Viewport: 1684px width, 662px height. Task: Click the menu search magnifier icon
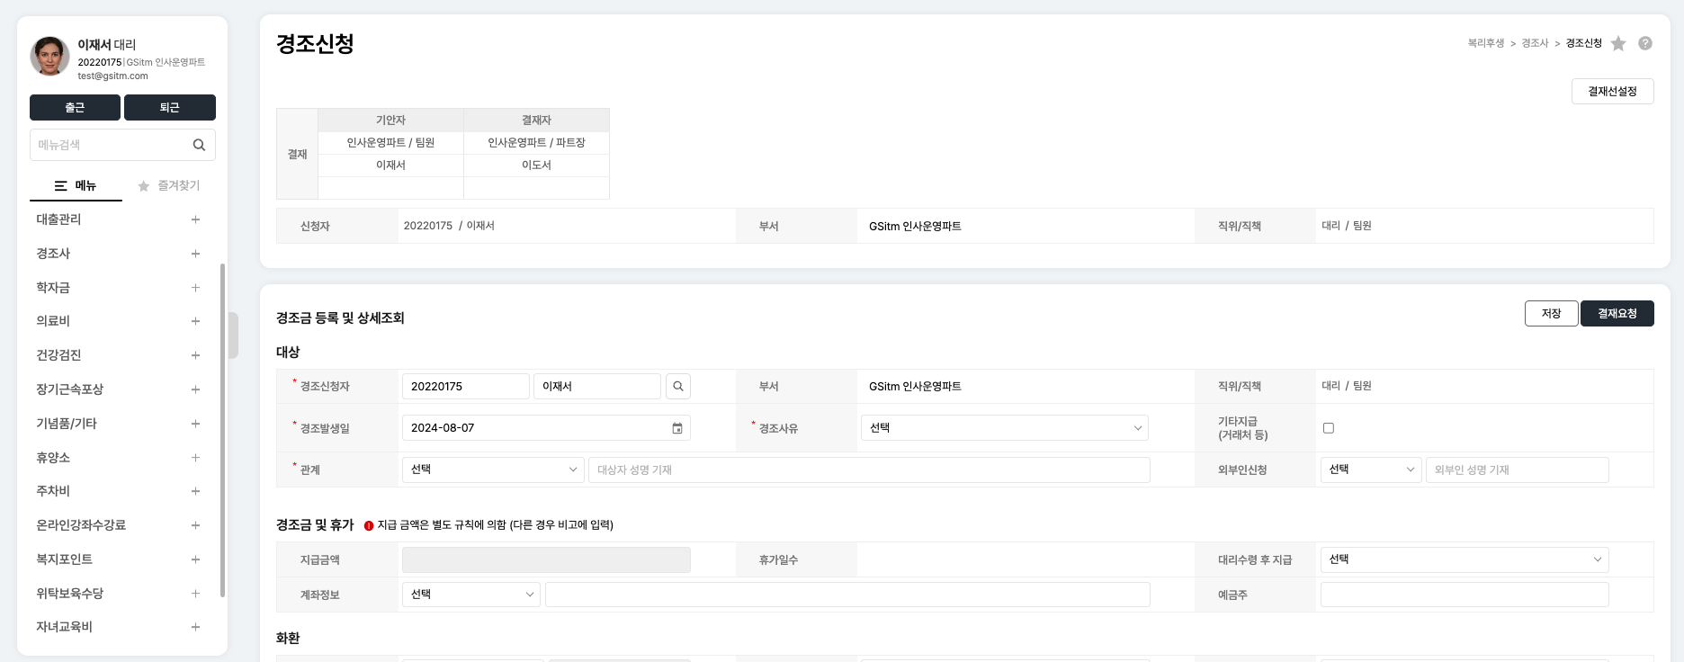click(199, 145)
